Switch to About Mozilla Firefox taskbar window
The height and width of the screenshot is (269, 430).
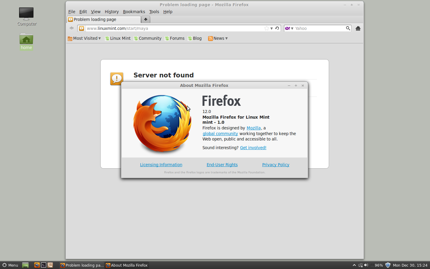(127, 265)
